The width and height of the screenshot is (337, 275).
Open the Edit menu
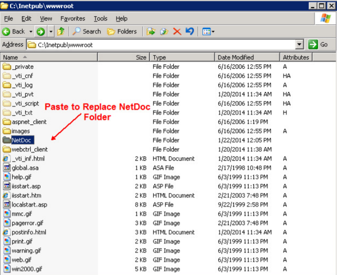click(26, 19)
